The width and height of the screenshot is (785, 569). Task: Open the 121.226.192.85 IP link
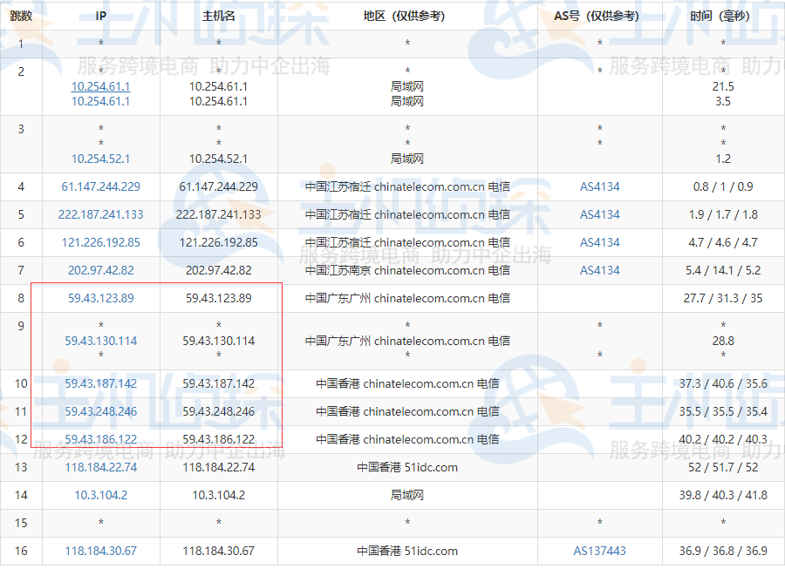tap(100, 242)
